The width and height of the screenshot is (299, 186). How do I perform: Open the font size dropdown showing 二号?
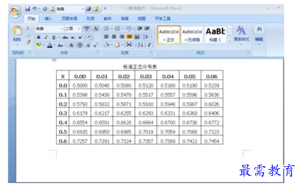pos(79,29)
